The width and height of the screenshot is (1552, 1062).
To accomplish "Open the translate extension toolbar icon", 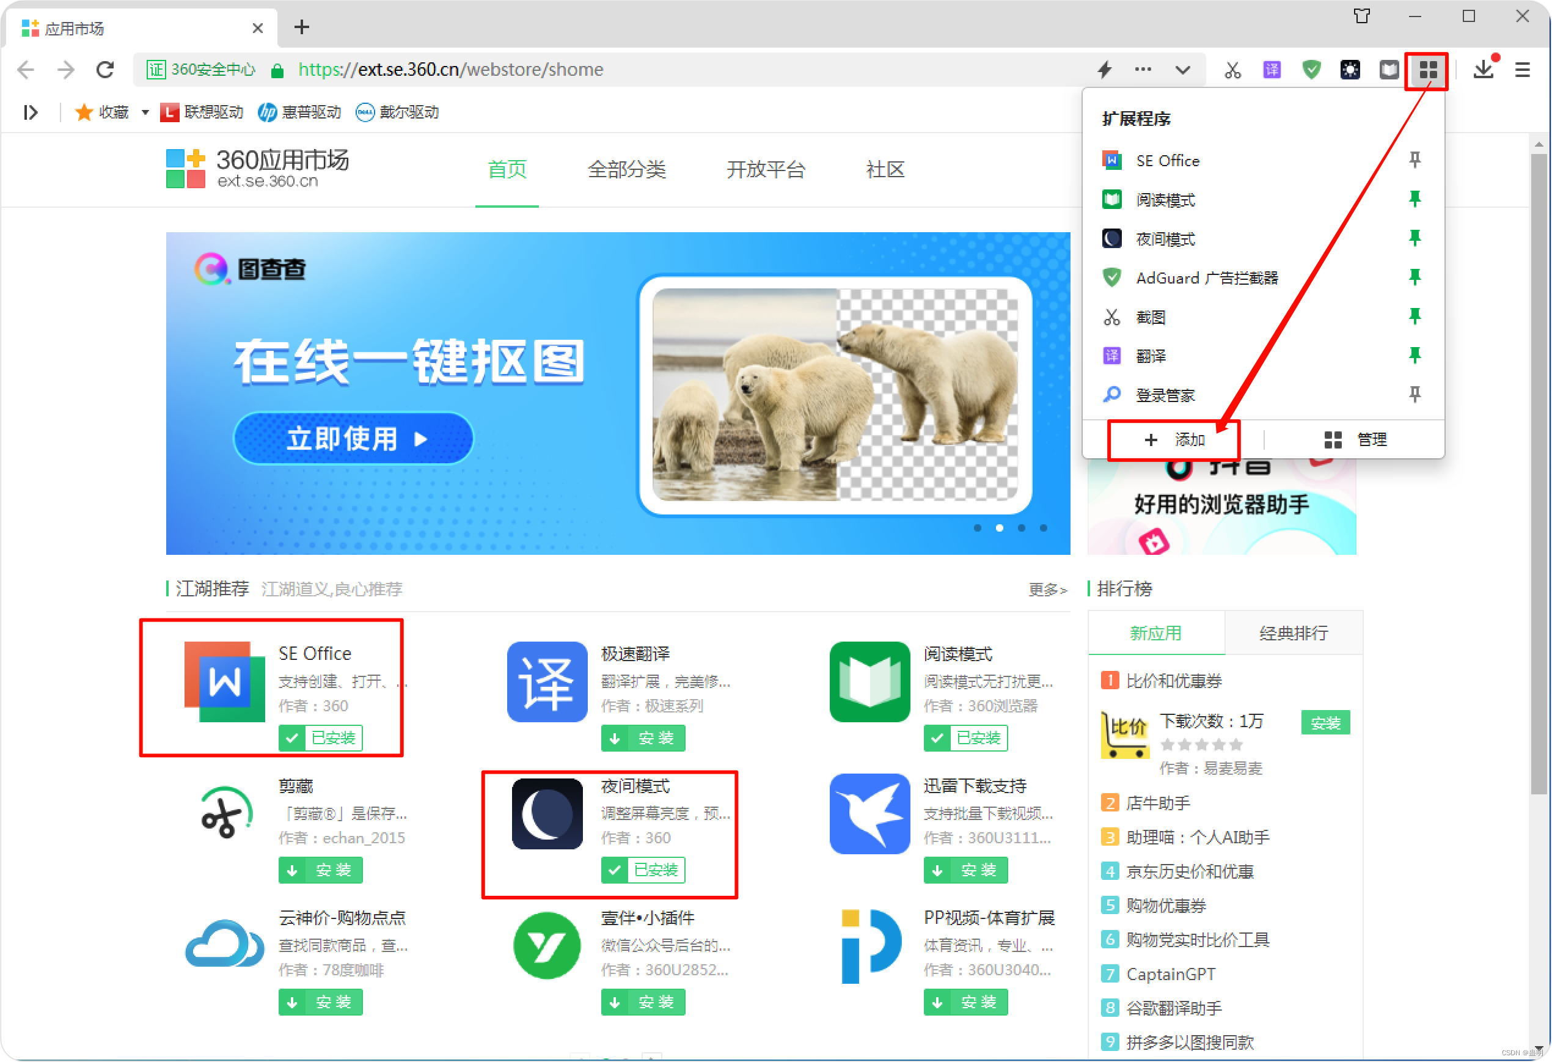I will click(x=1272, y=70).
